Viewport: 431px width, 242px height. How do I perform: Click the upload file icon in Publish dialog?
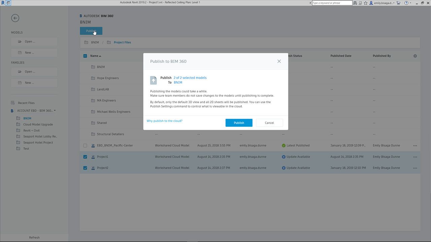[x=153, y=80]
